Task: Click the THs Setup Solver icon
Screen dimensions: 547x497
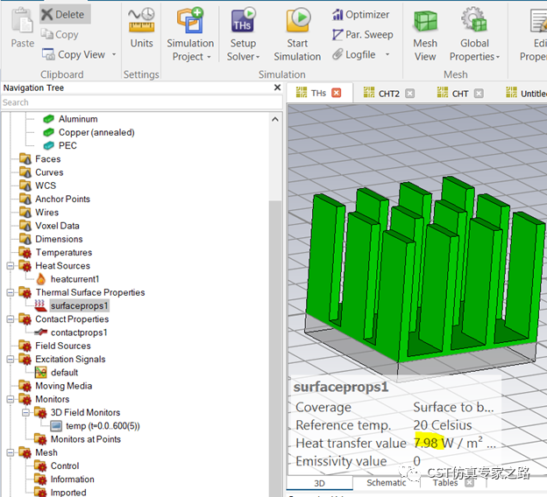Action: coord(243,20)
